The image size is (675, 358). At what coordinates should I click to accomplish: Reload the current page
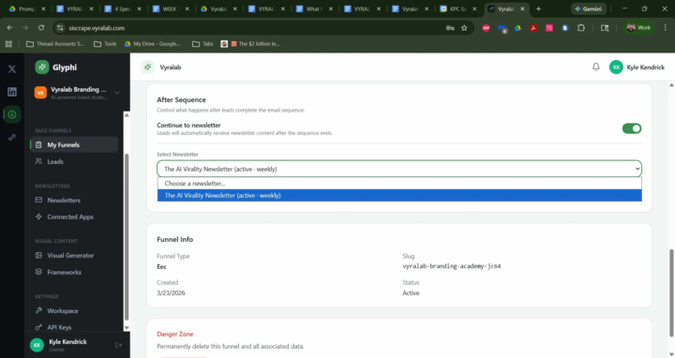pyautogui.click(x=41, y=27)
